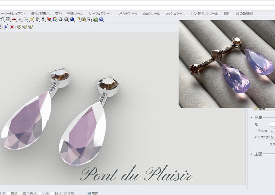Click the blue object icon in second toolbar row
Screen dimensions: 275x195
tap(6, 27)
